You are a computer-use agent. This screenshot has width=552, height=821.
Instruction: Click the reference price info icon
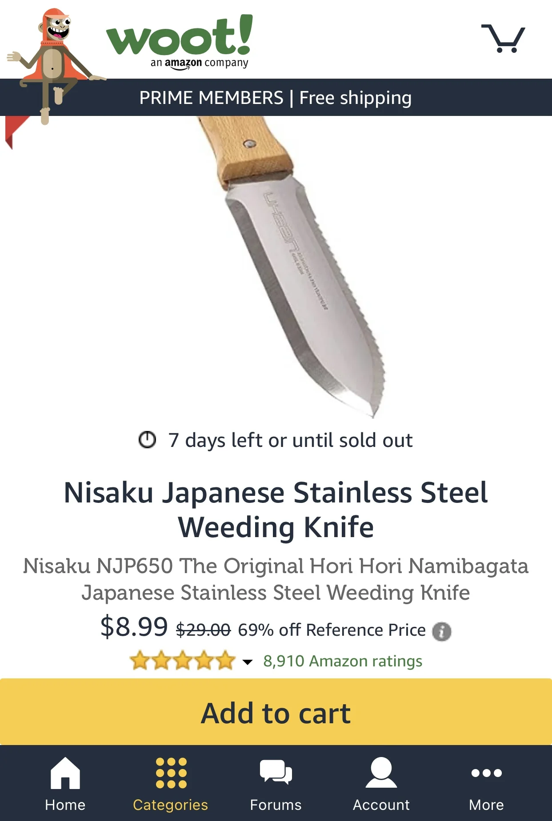click(x=442, y=631)
